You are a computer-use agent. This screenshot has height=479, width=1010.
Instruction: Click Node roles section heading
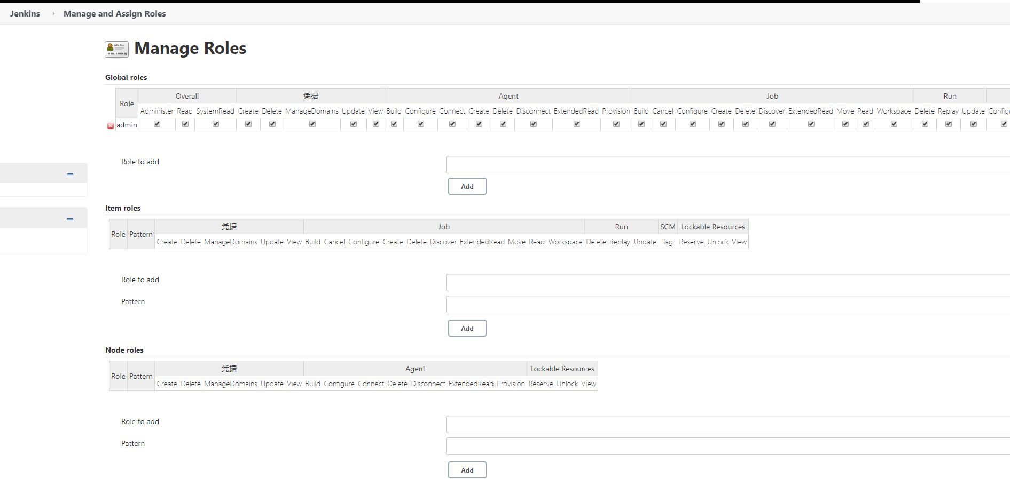point(124,350)
